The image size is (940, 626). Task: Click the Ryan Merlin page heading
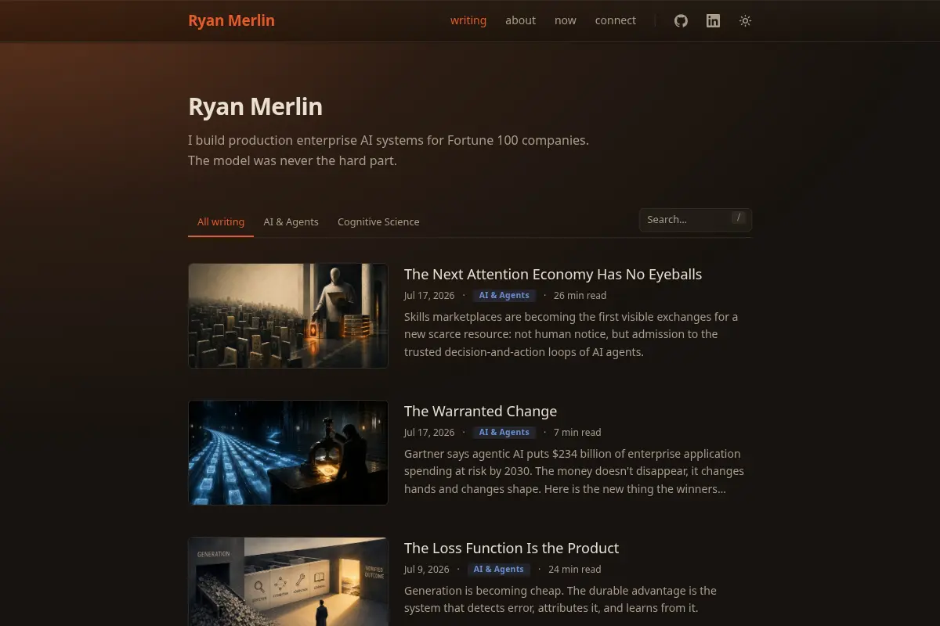[x=255, y=106]
